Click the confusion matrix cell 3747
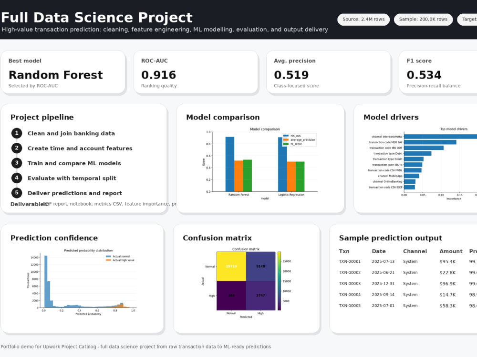477x357 pixels. 261,296
